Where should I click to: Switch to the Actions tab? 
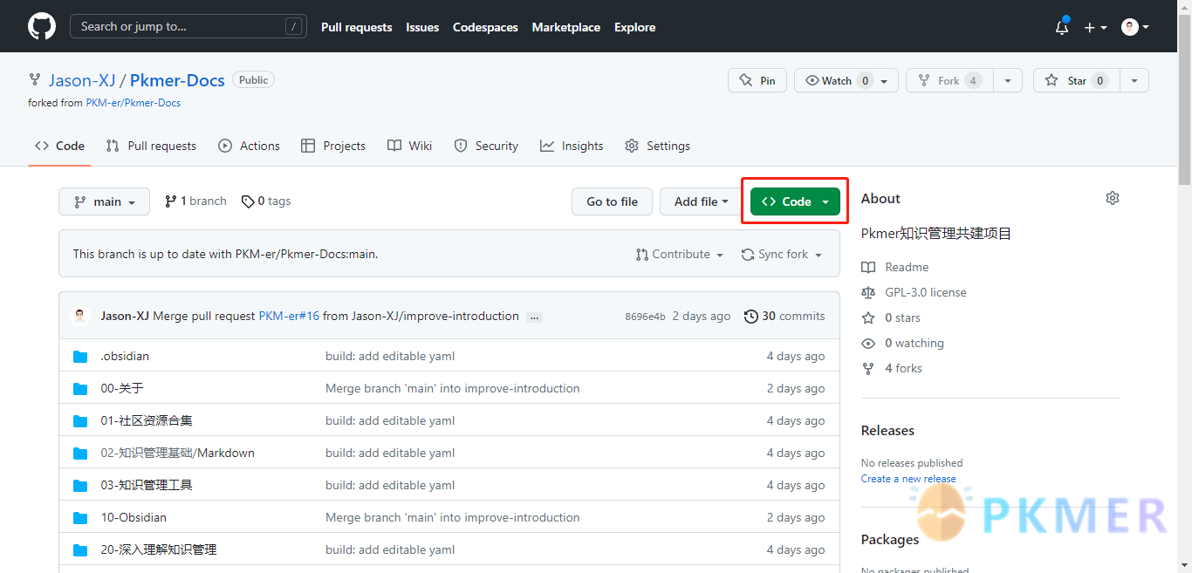[x=249, y=146]
